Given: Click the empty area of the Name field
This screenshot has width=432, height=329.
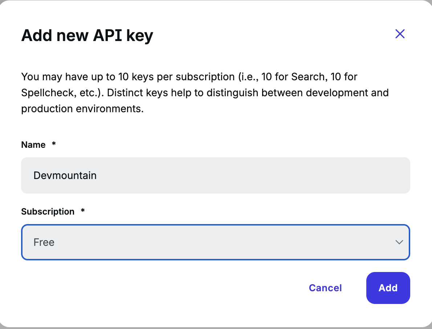Looking at the screenshot, I should coord(254,175).
